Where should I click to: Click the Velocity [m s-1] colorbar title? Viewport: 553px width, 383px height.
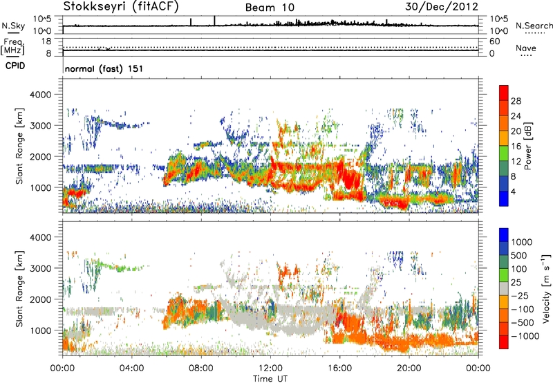click(x=546, y=288)
